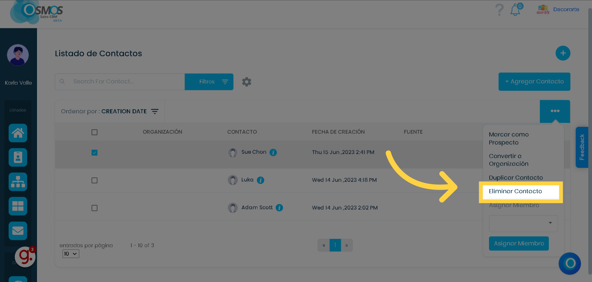Click the Search For Contact field
592x282 pixels.
point(120,82)
